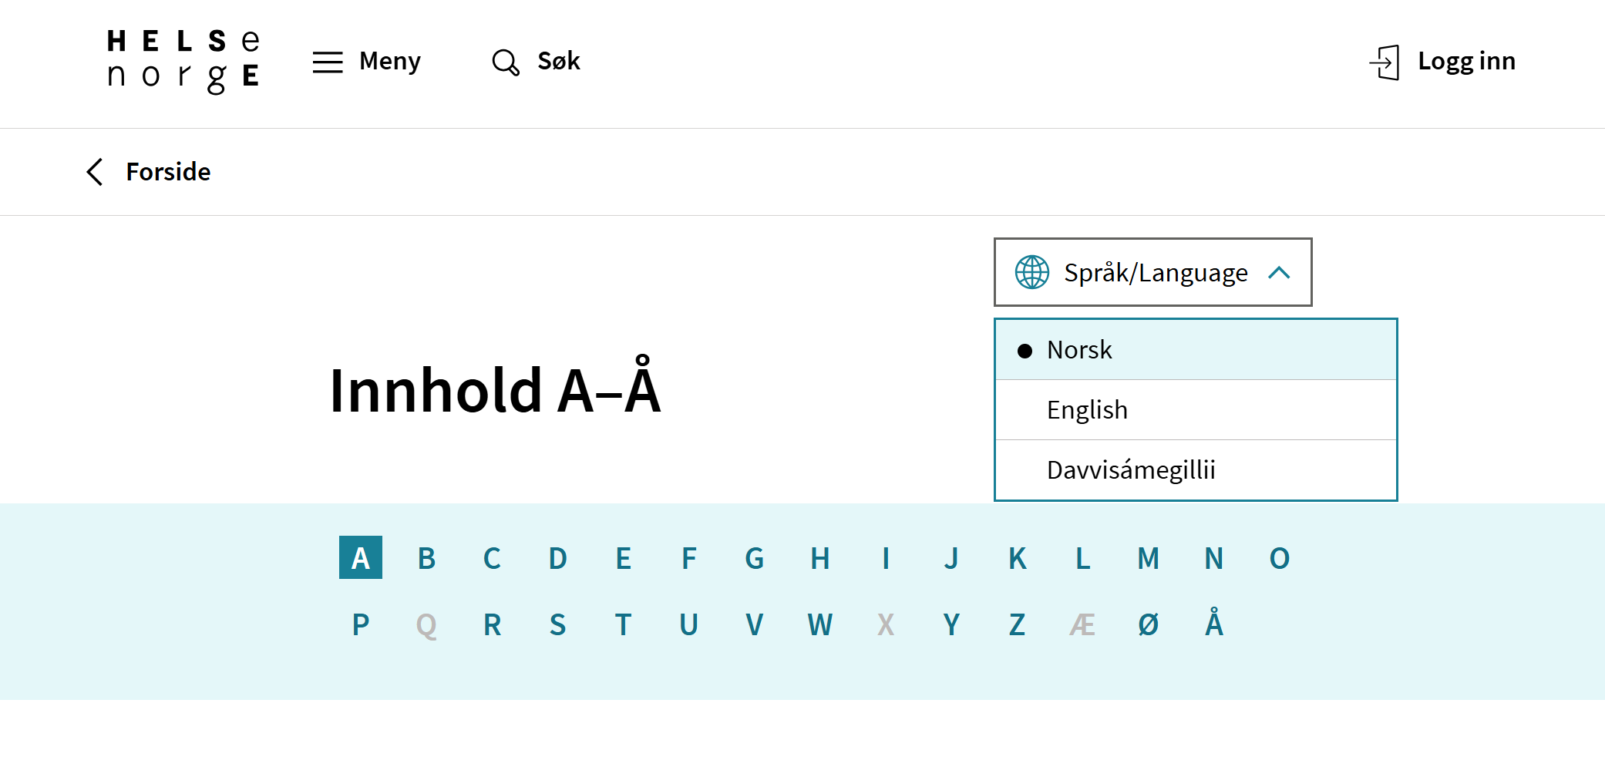Click the Søk label
The height and width of the screenshot is (767, 1605).
coord(558,62)
